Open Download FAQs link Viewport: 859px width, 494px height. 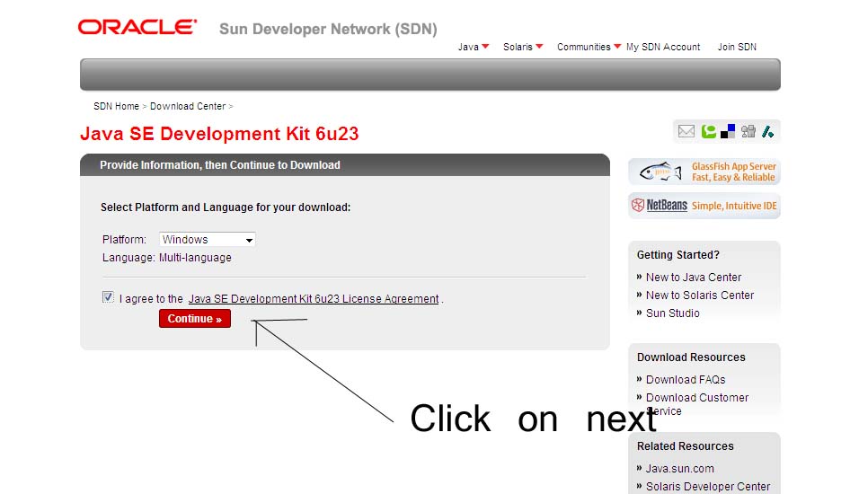[686, 380]
